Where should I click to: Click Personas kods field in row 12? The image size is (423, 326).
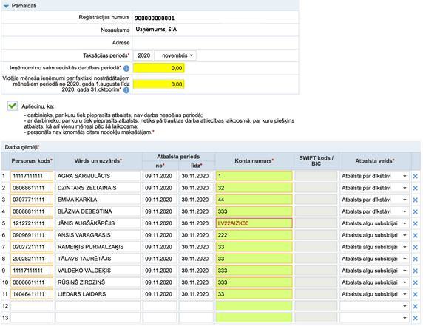pos(32,306)
